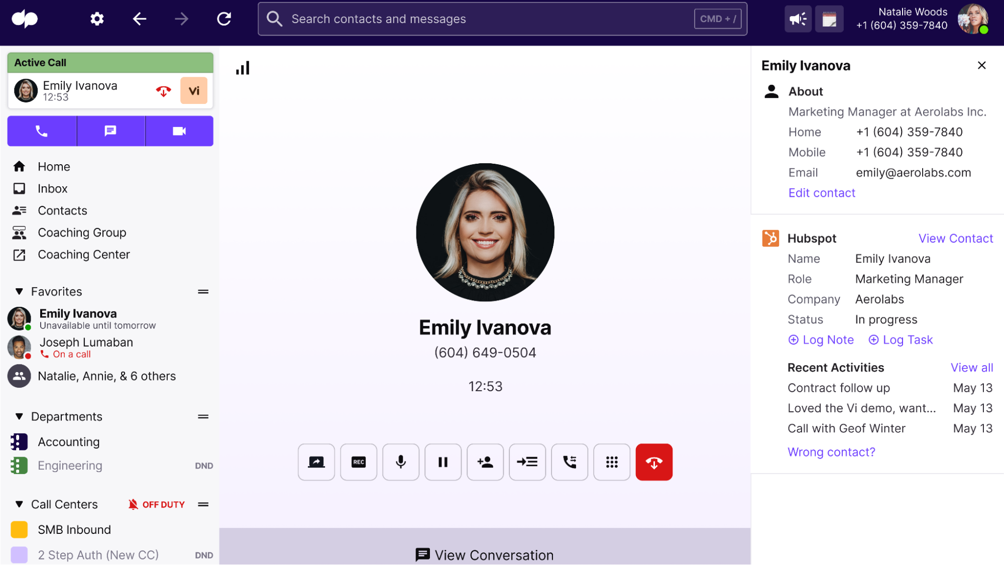
Task: Click Log Note in Hubspot
Action: [821, 340]
